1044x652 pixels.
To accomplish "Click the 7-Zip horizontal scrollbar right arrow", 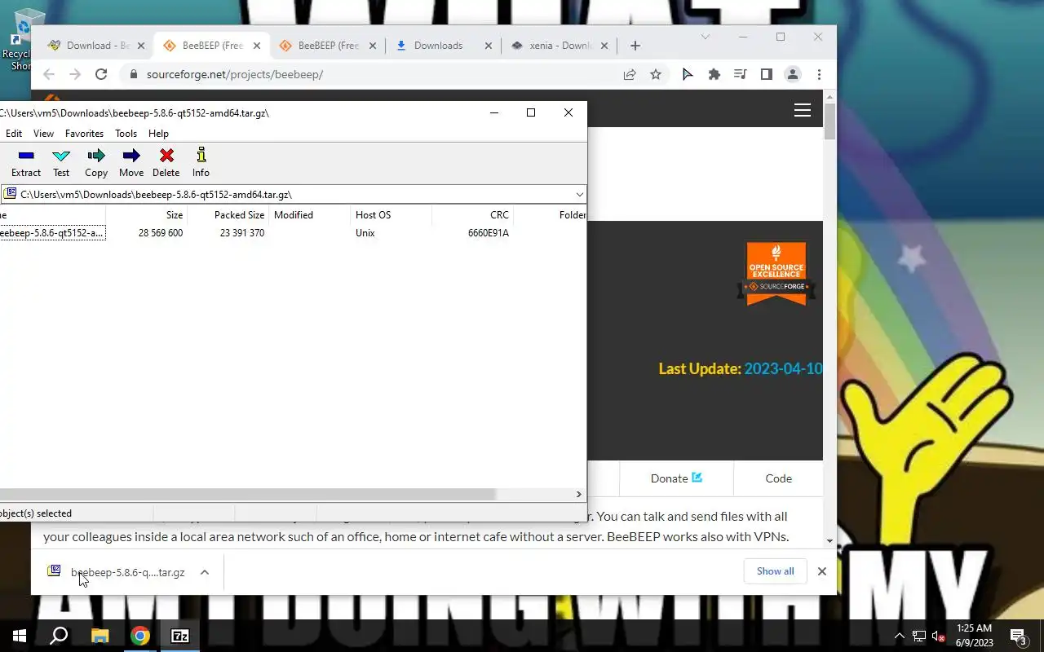I will click(579, 495).
